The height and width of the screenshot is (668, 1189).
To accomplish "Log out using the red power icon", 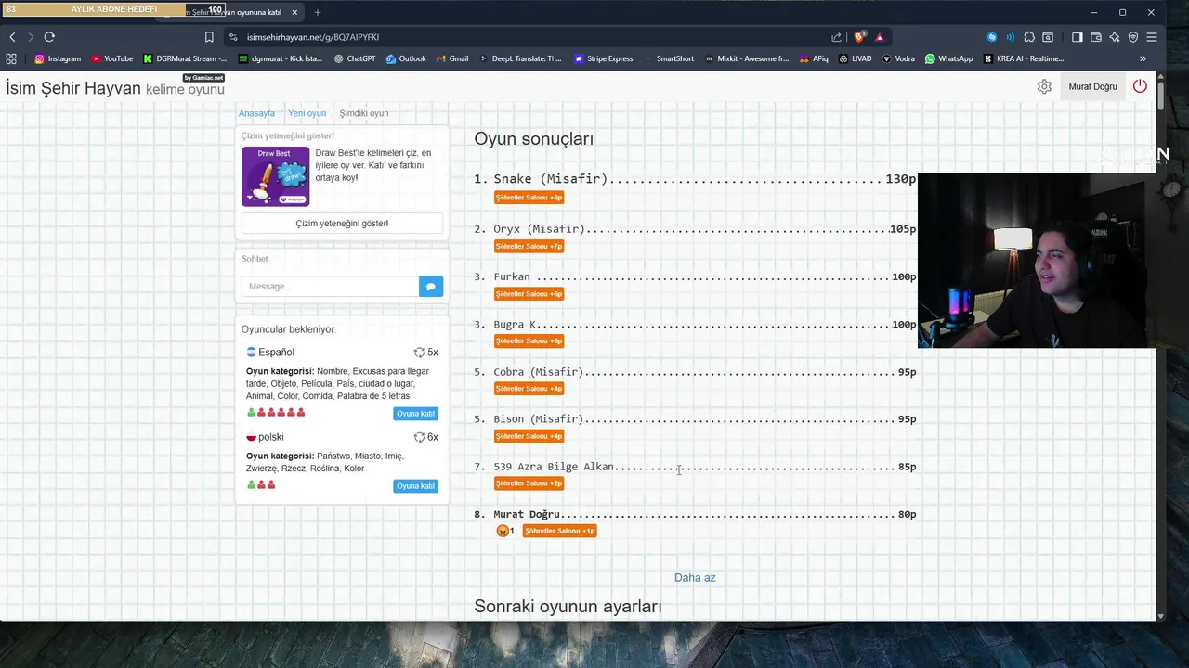I will pos(1140,86).
